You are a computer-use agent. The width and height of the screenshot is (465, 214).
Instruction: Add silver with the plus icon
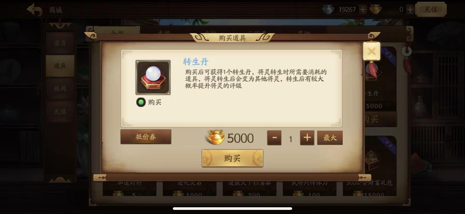[363, 10]
